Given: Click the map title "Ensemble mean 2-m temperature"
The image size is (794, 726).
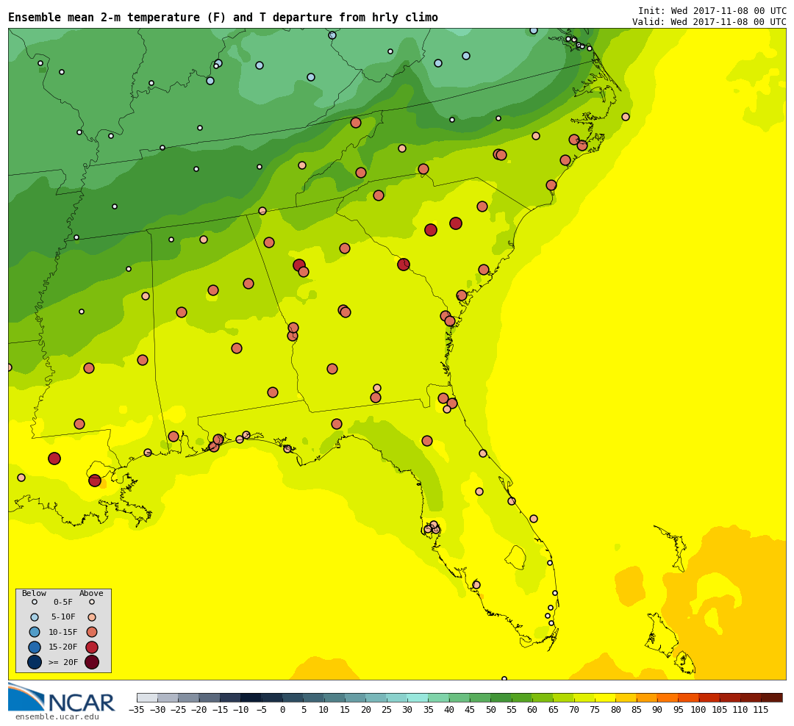Looking at the screenshot, I should coord(104,18).
